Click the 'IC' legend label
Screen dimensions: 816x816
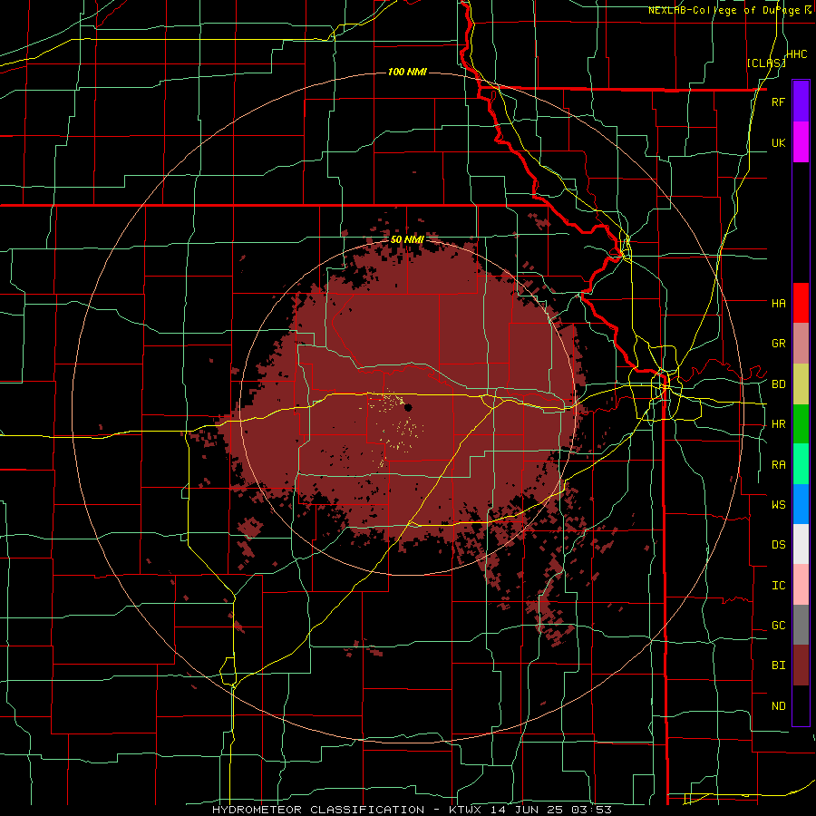pos(778,586)
